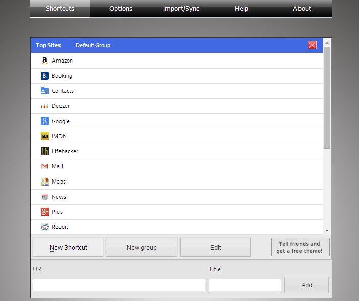Click the New Shortcut button

(68, 247)
